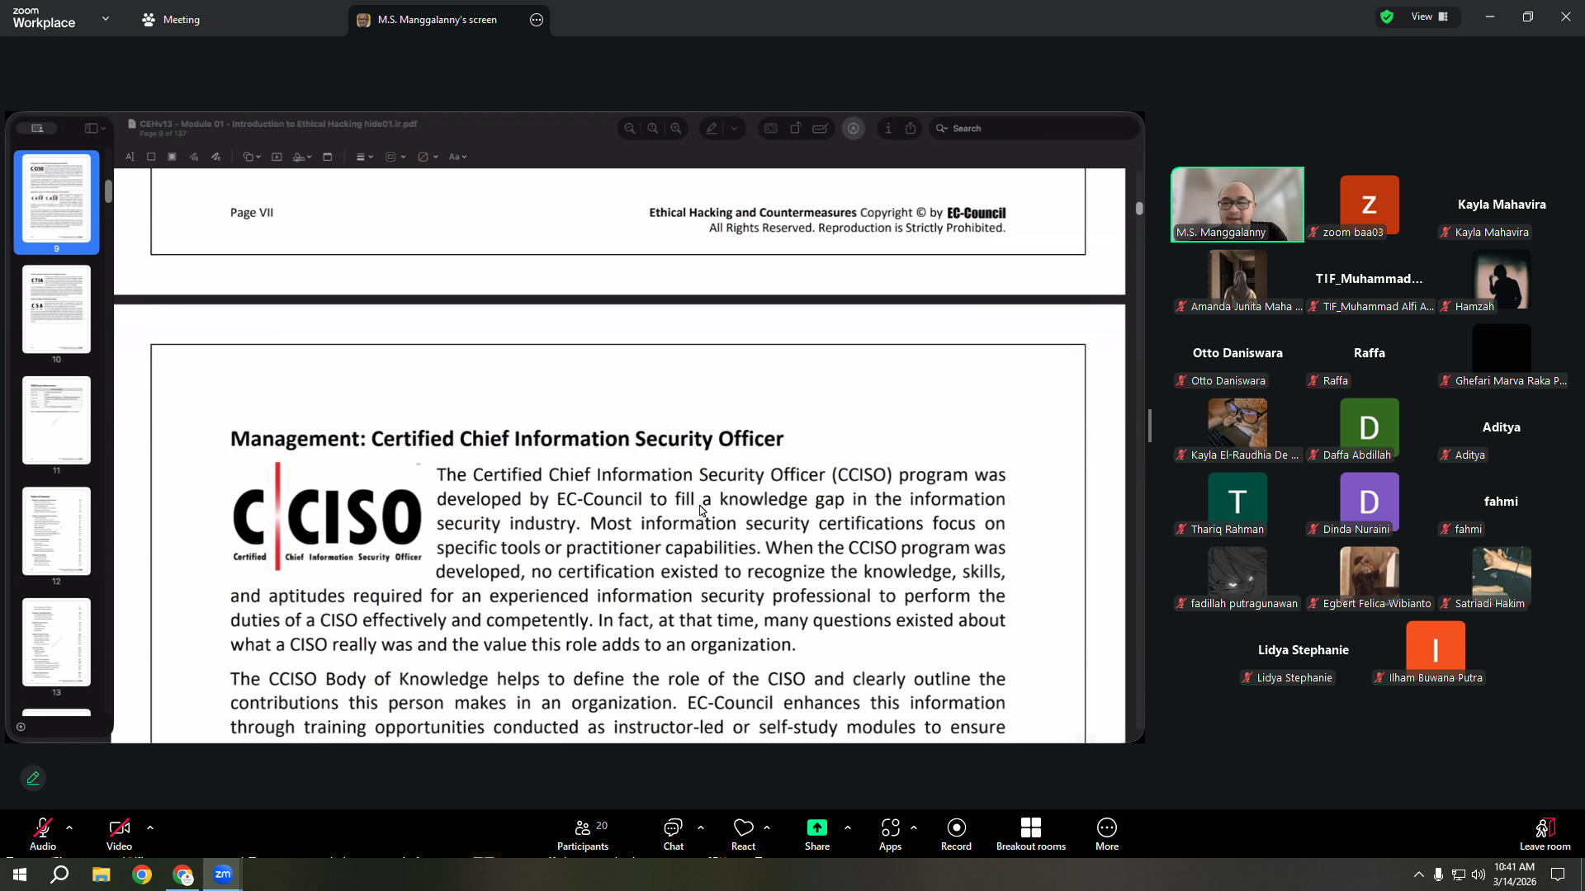
Task: Start recording with the Record button
Action: click(x=956, y=833)
